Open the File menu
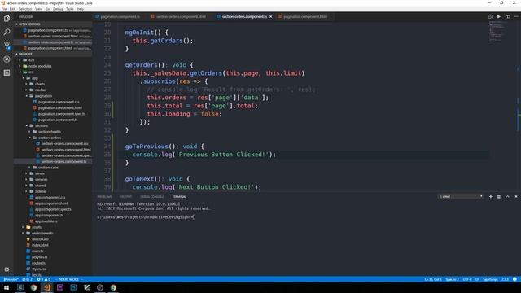This screenshot has height=293, width=521. 4,9
